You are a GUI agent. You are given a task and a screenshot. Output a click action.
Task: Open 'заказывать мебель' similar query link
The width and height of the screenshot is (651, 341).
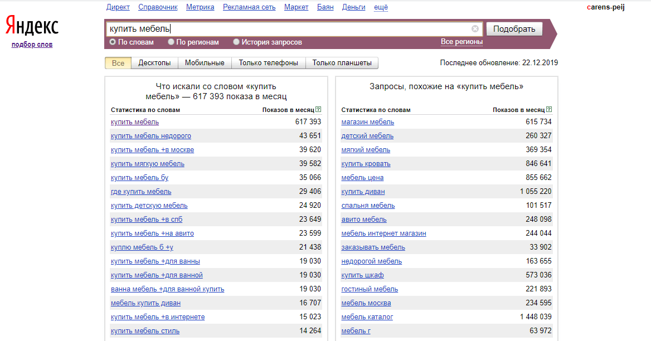click(373, 247)
